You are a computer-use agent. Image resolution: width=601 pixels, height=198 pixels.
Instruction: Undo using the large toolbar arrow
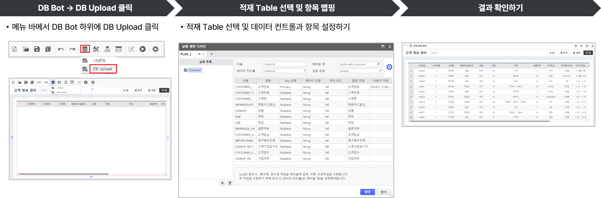61,49
